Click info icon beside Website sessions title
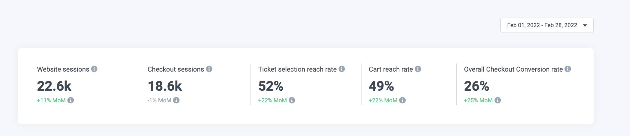Image resolution: width=630 pixels, height=136 pixels. (x=94, y=69)
